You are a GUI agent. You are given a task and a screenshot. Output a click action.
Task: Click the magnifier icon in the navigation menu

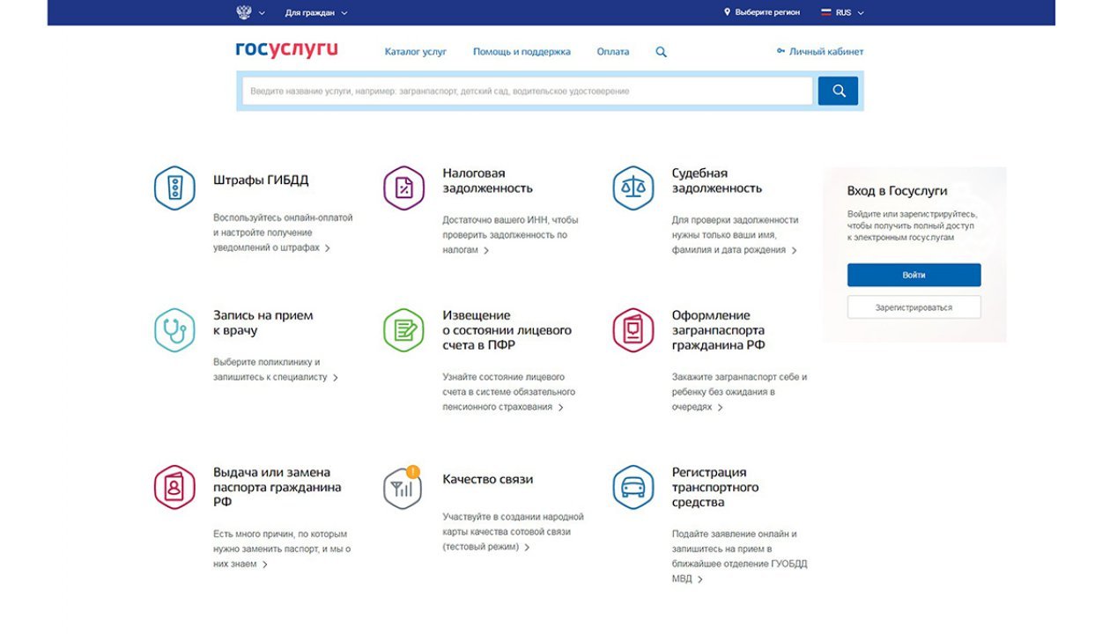[x=662, y=52]
